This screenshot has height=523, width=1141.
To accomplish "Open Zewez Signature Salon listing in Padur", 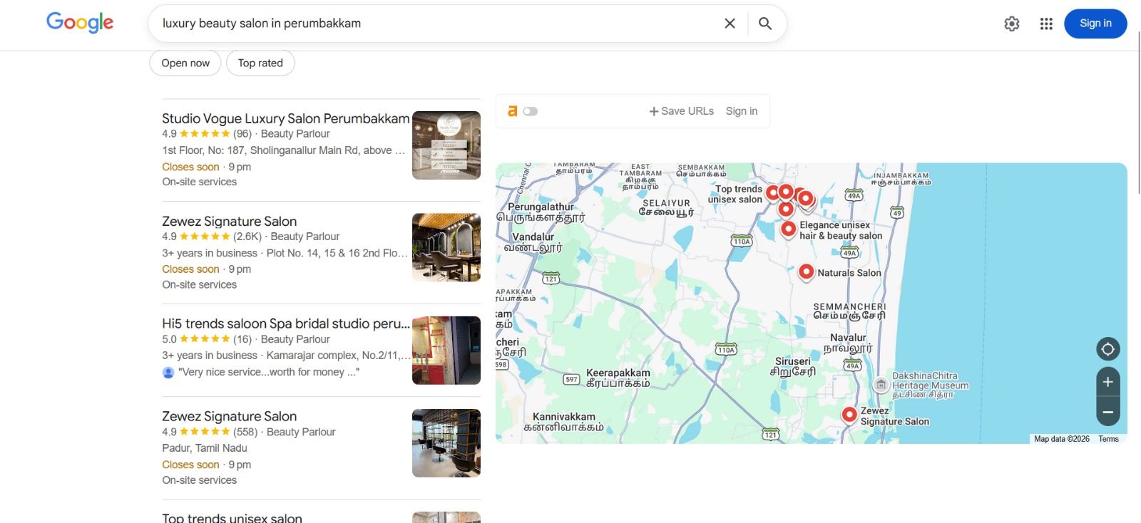I will coord(229,416).
